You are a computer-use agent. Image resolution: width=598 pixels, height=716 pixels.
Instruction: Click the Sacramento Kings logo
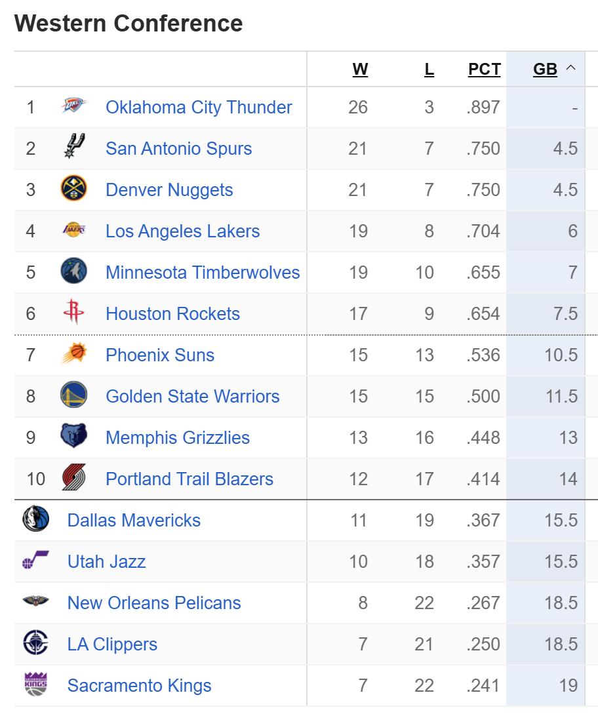[35, 685]
